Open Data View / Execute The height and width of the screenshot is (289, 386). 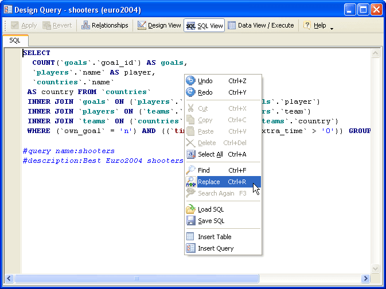[261, 25]
